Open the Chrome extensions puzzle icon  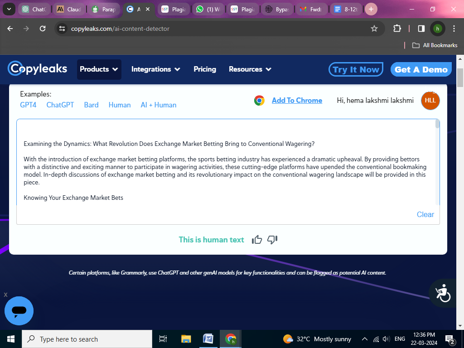pos(397,29)
